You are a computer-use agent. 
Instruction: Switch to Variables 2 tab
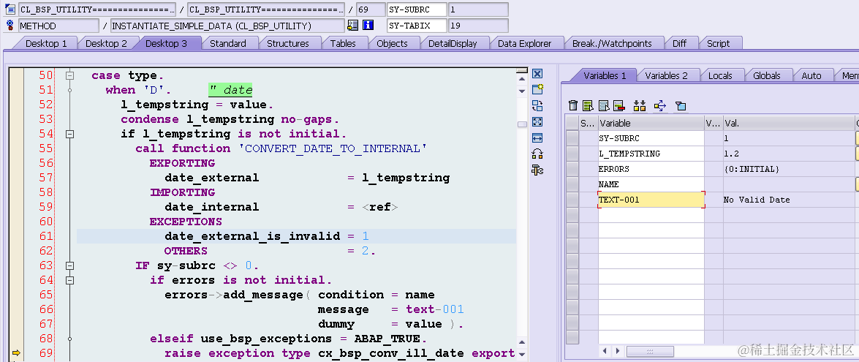point(665,75)
